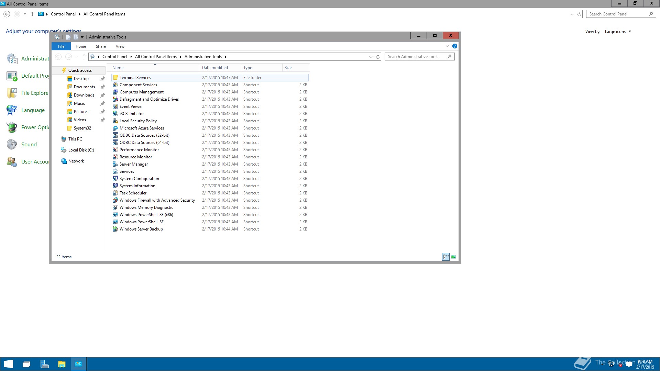660x371 pixels.
Task: Click the System Configuration icon
Action: [115, 179]
